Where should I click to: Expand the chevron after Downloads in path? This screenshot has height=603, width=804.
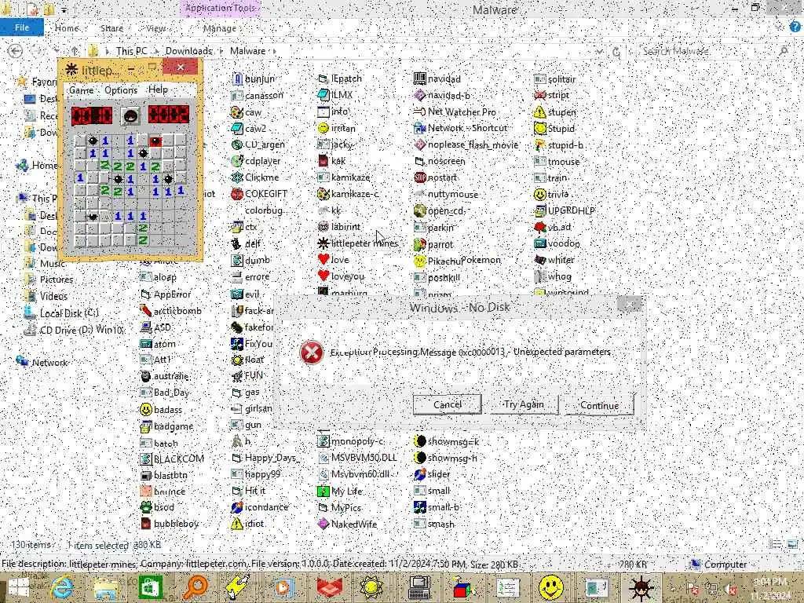point(221,51)
